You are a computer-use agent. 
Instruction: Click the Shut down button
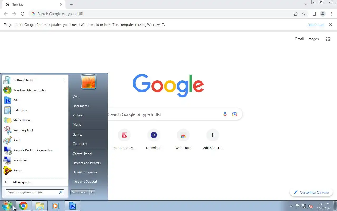click(80, 192)
